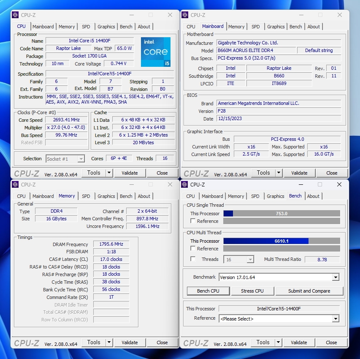Click CPU-Z title bar icon in Mainboard window
The image size is (360, 359).
(x=185, y=15)
